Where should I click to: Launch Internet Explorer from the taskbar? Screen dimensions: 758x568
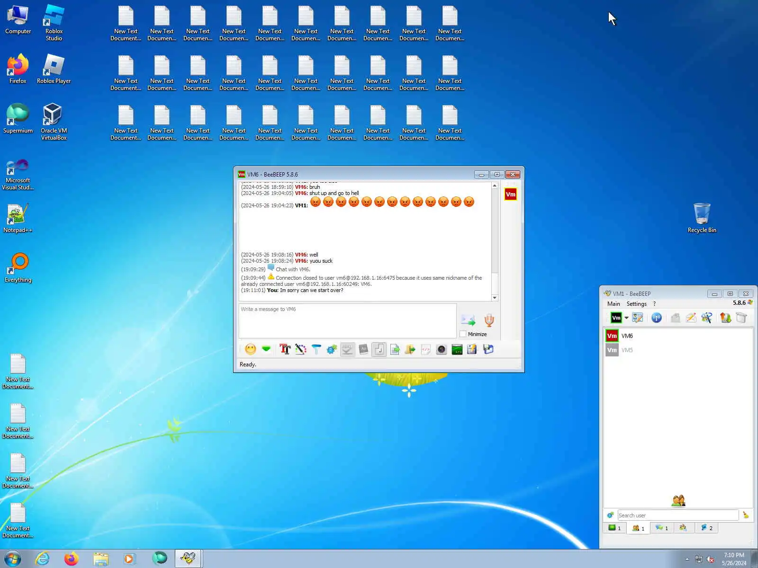click(x=43, y=559)
